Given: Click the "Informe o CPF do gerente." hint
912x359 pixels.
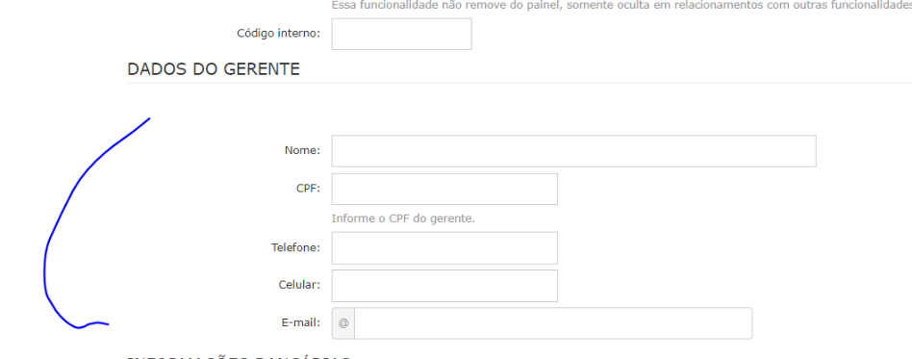Looking at the screenshot, I should coord(404,218).
